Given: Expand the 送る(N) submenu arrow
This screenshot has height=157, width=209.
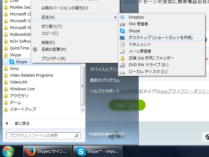Looking at the screenshot, I should pos(115,17).
